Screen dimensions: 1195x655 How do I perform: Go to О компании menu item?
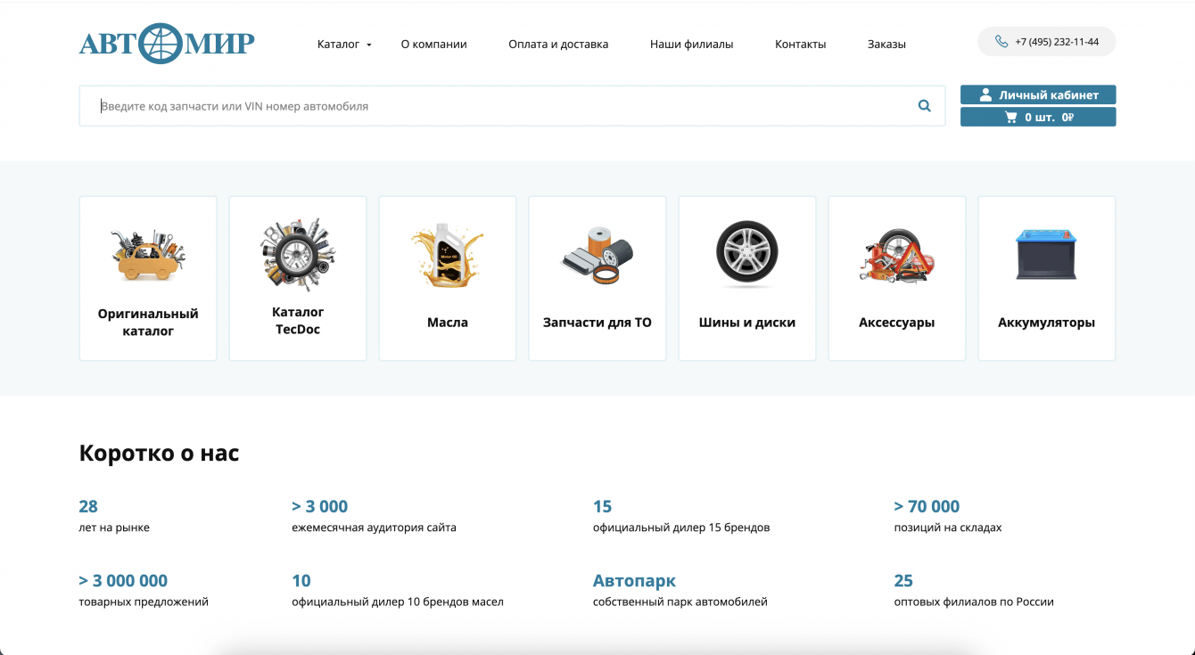coord(433,43)
